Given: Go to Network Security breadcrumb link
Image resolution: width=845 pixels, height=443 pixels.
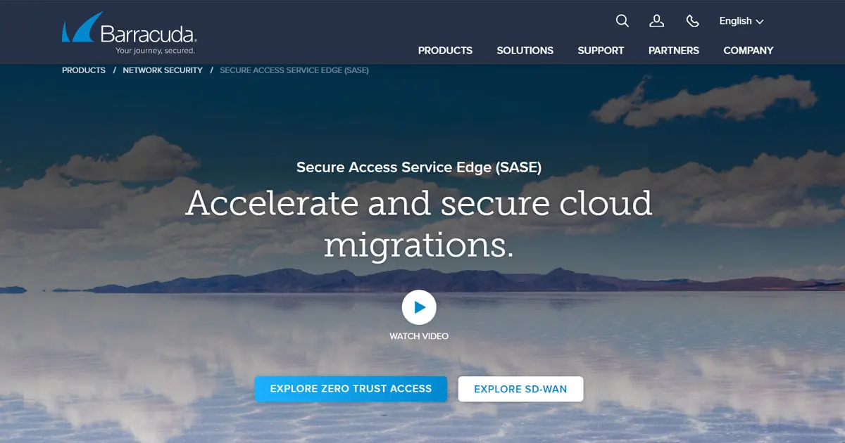Looking at the screenshot, I should pyautogui.click(x=163, y=70).
